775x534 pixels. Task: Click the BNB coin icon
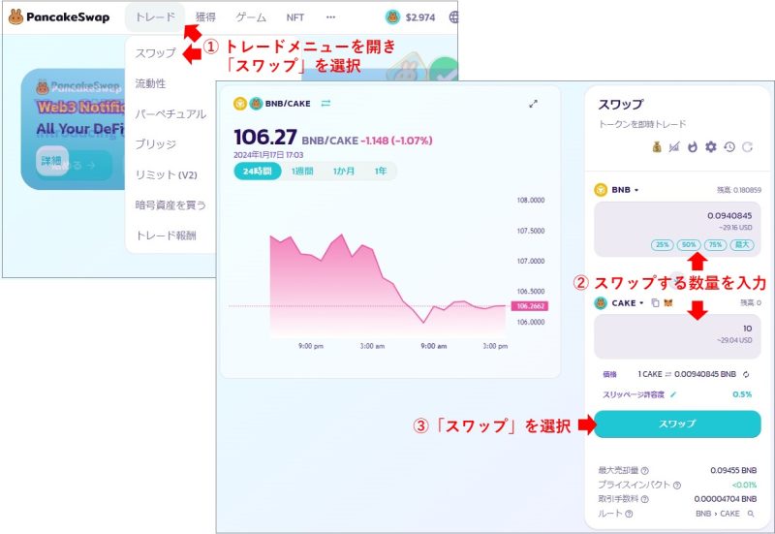pos(601,190)
